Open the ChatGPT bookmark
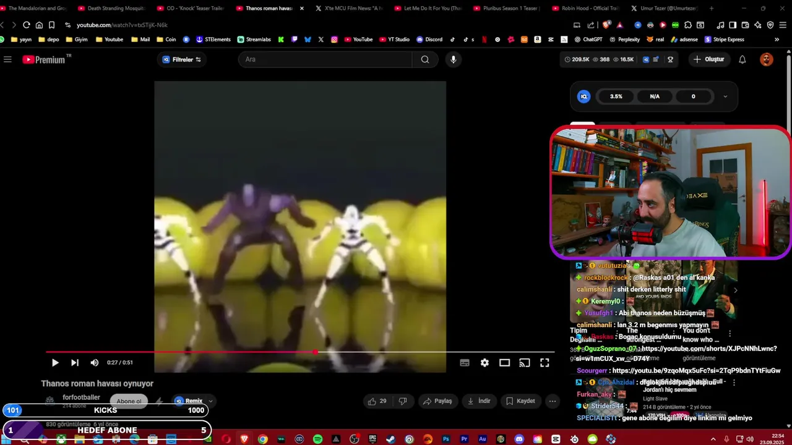The image size is (792, 445). (x=588, y=40)
